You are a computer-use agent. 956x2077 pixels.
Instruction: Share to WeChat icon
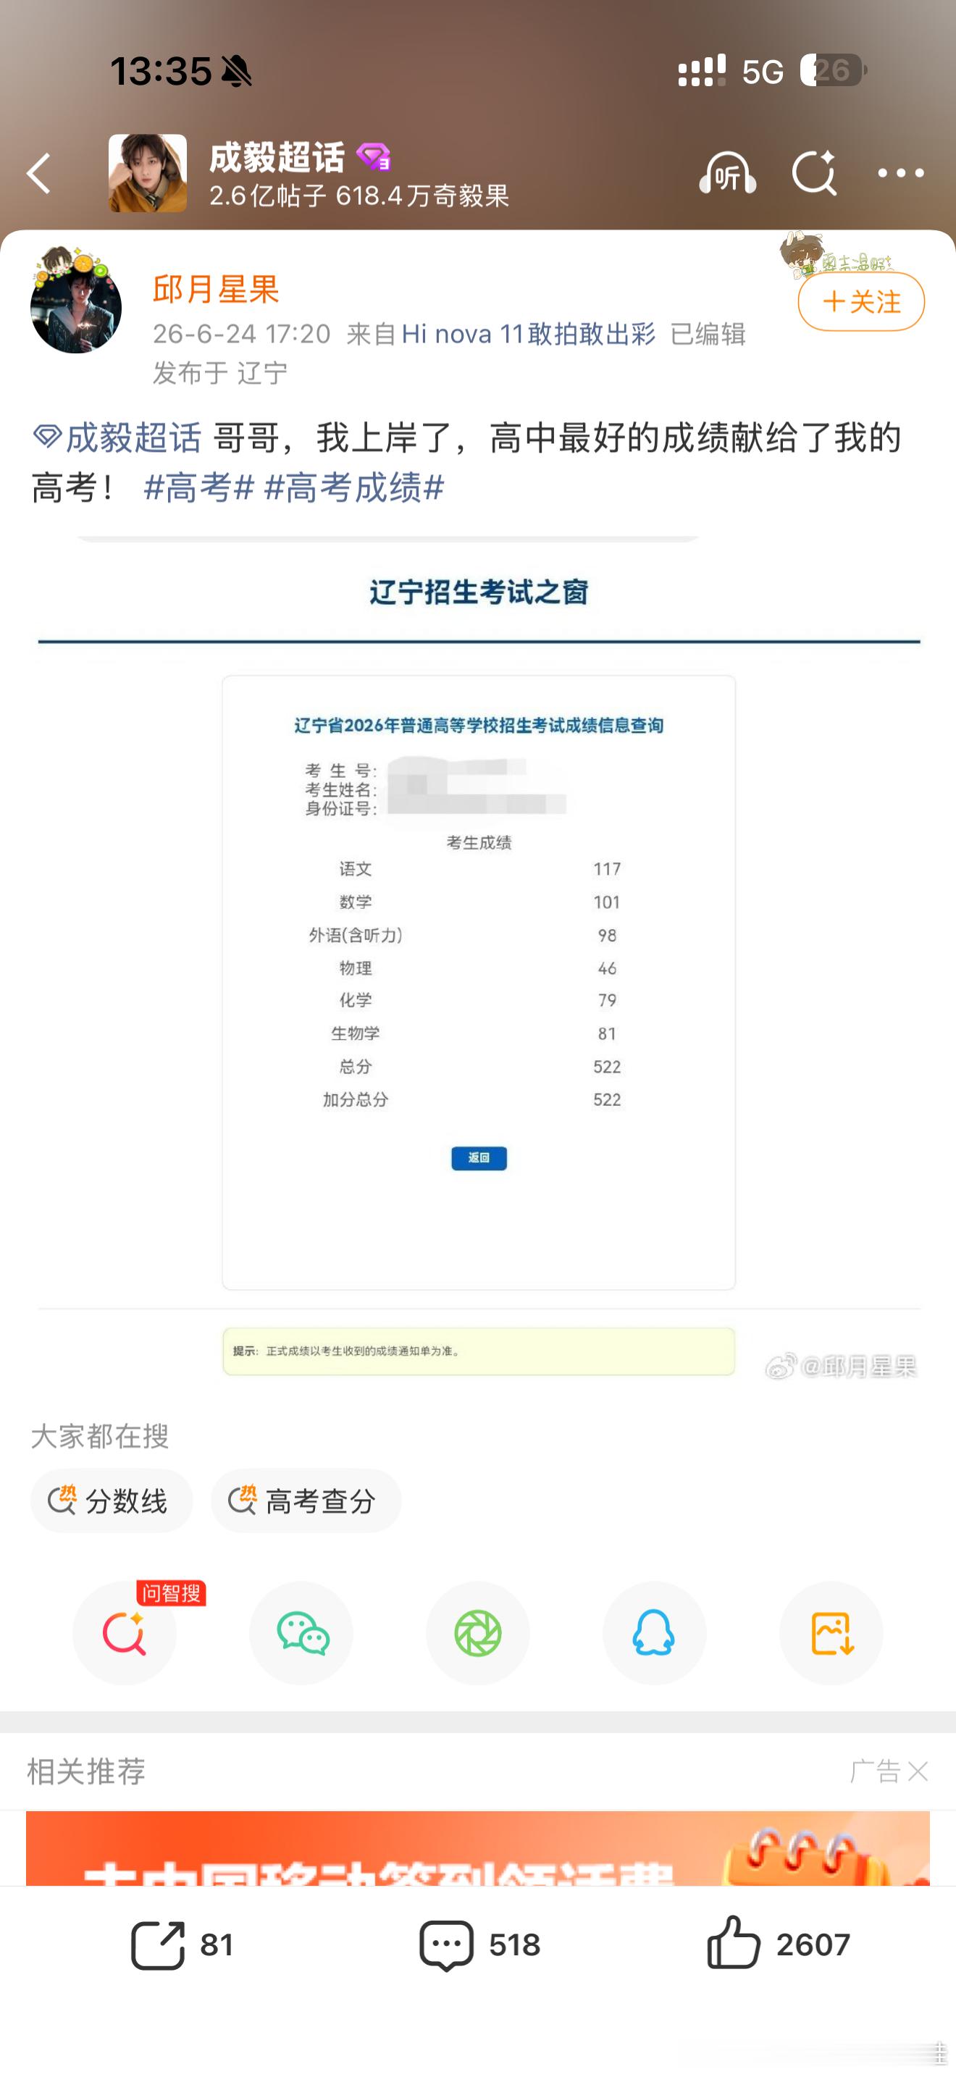coord(301,1633)
